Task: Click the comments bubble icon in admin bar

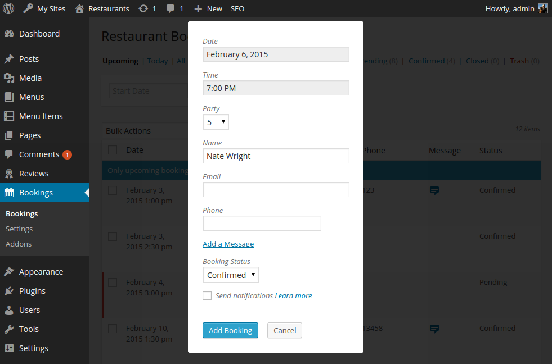Action: coord(170,8)
